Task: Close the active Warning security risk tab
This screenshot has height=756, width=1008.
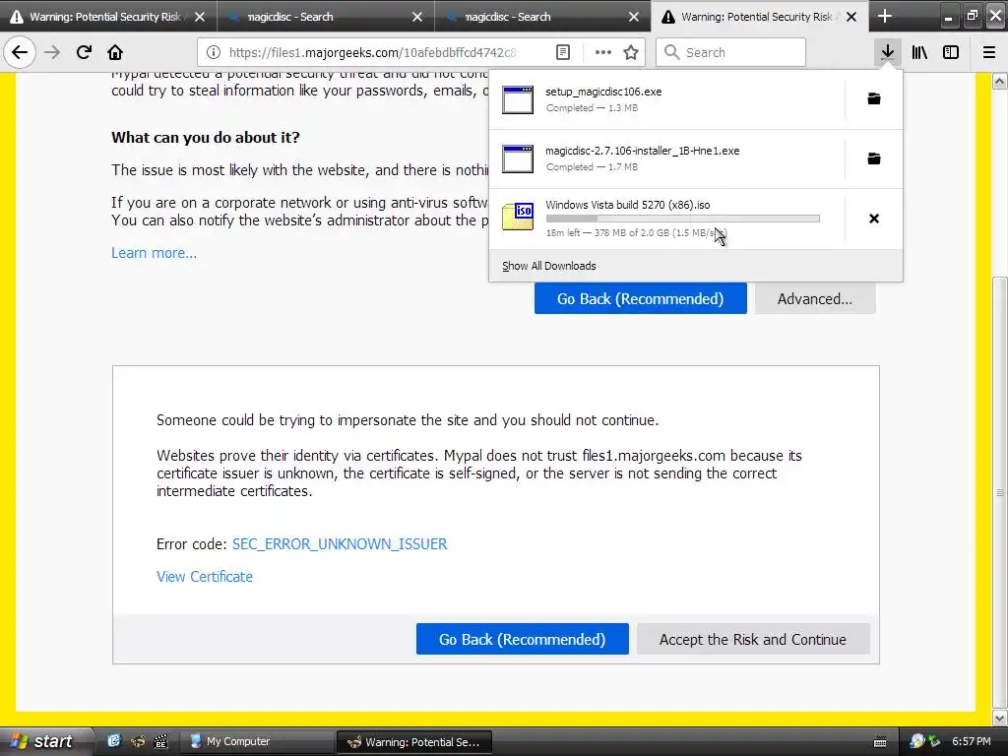Action: pyautogui.click(x=851, y=17)
